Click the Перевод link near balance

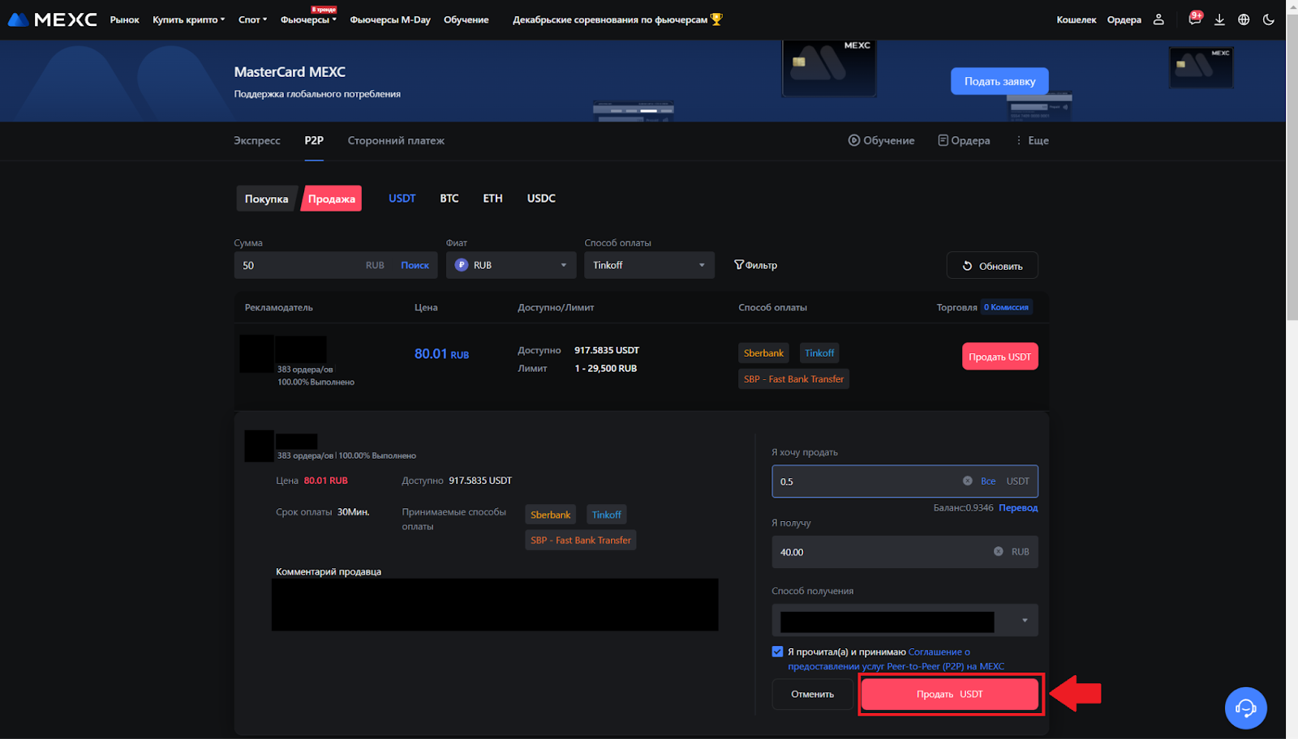(1018, 508)
